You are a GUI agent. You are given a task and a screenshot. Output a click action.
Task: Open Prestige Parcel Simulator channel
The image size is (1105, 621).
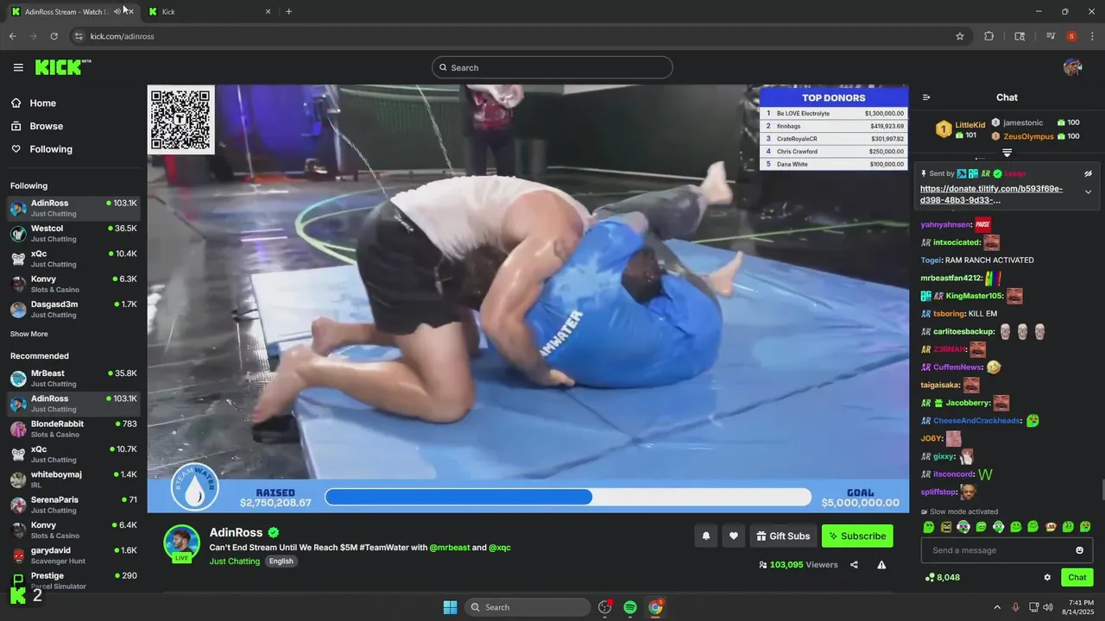tap(73, 580)
